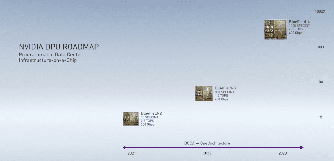
Task: Click the DOCA — One Architecture text
Action: coord(207,143)
